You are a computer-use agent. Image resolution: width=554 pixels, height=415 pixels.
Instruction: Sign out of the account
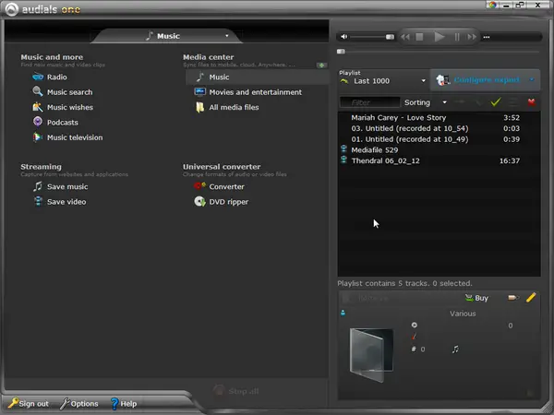(29, 403)
